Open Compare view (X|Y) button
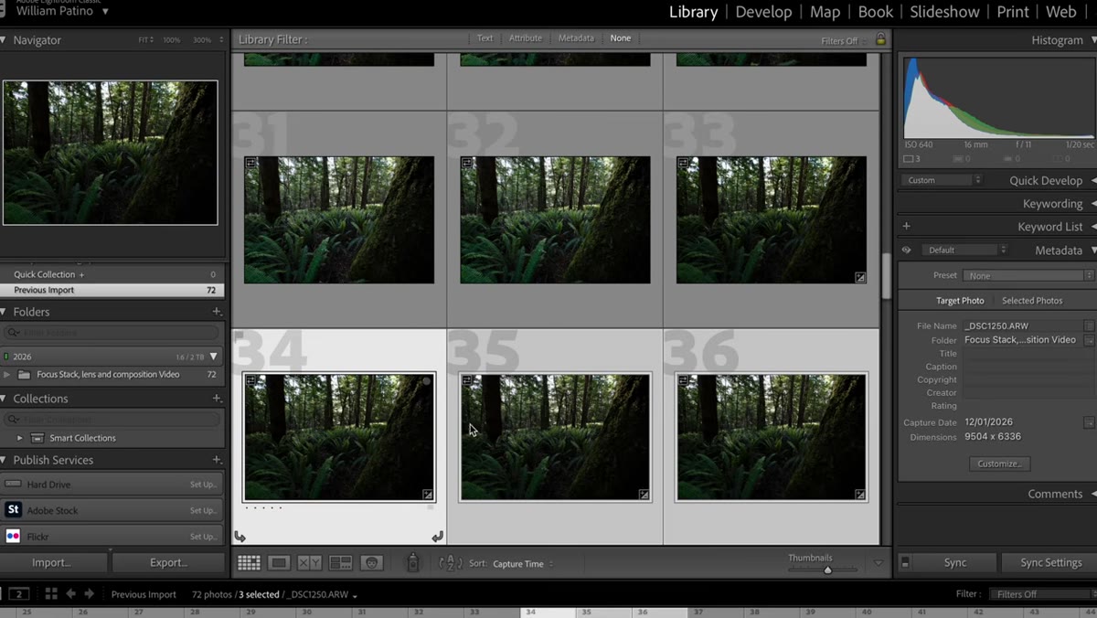This screenshot has width=1097, height=618. click(310, 563)
